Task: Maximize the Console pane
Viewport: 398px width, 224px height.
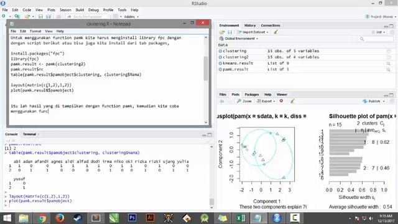Action: [210, 135]
